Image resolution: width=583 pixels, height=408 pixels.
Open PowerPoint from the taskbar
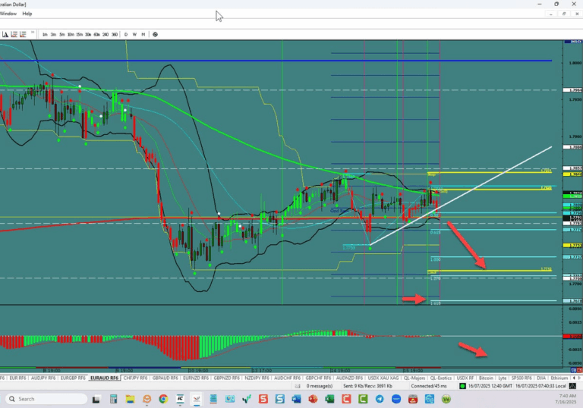coord(313,399)
